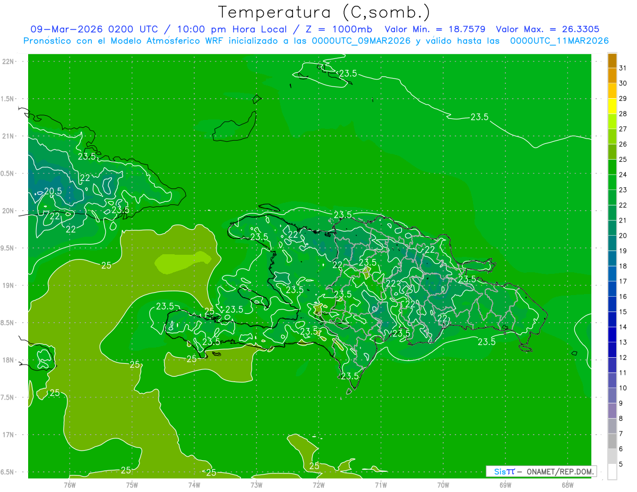The height and width of the screenshot is (492, 637).
Task: Click the '24' label on the color scale
Action: 623,175
